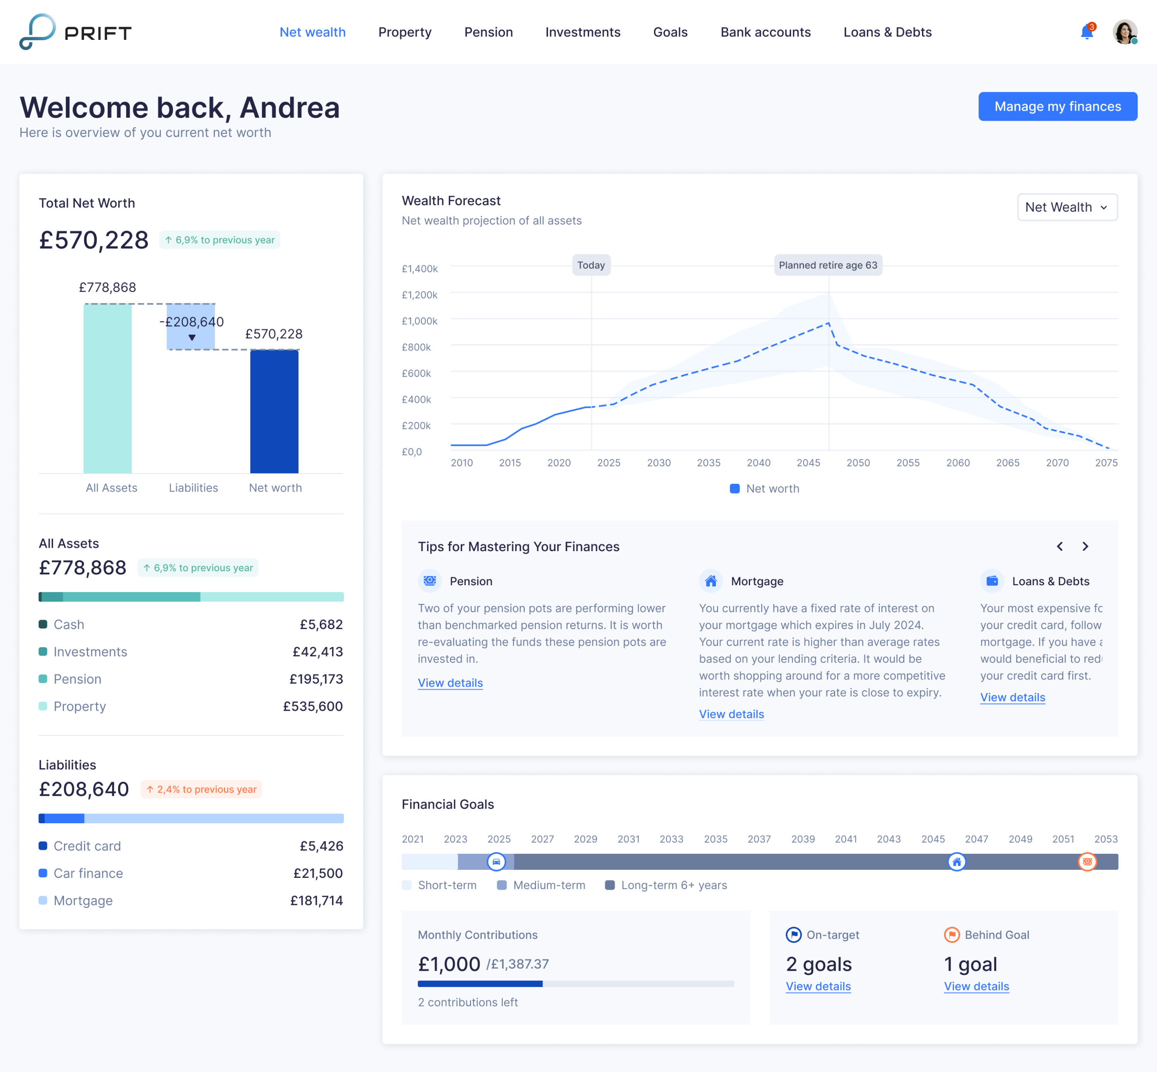Select the retirement goal marker at 2053

1087,862
